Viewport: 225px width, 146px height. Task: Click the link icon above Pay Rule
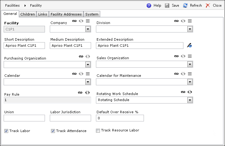(80, 93)
